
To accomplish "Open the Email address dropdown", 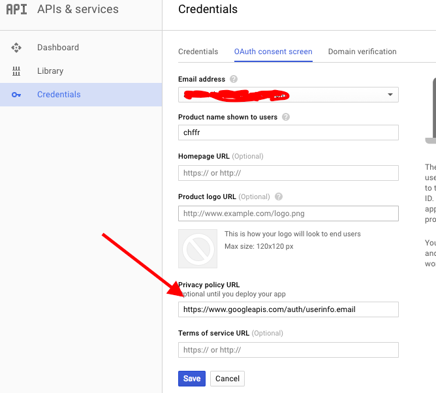I will (x=288, y=95).
